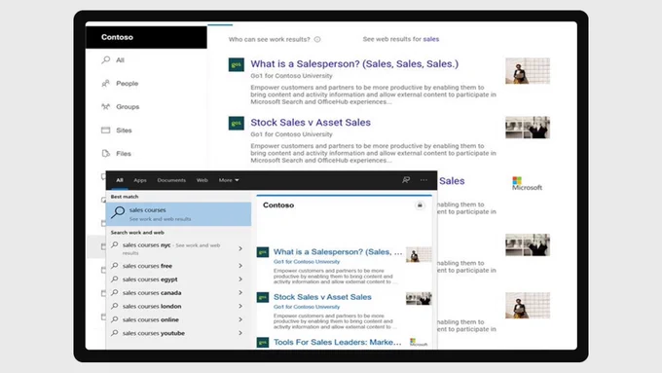The image size is (662, 373).
Task: Select sales courses best match entry
Action: [178, 213]
